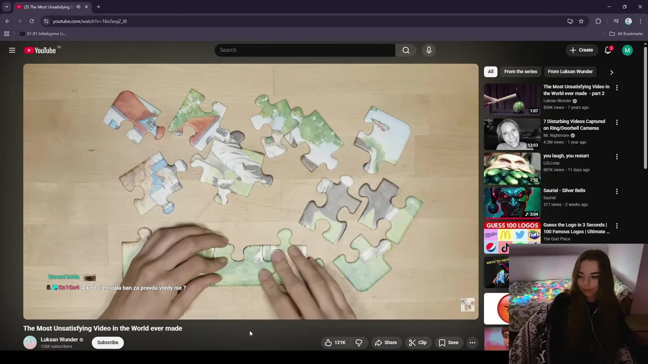Open options for you laugh, you restart
This screenshot has width=648, height=364.
click(617, 157)
